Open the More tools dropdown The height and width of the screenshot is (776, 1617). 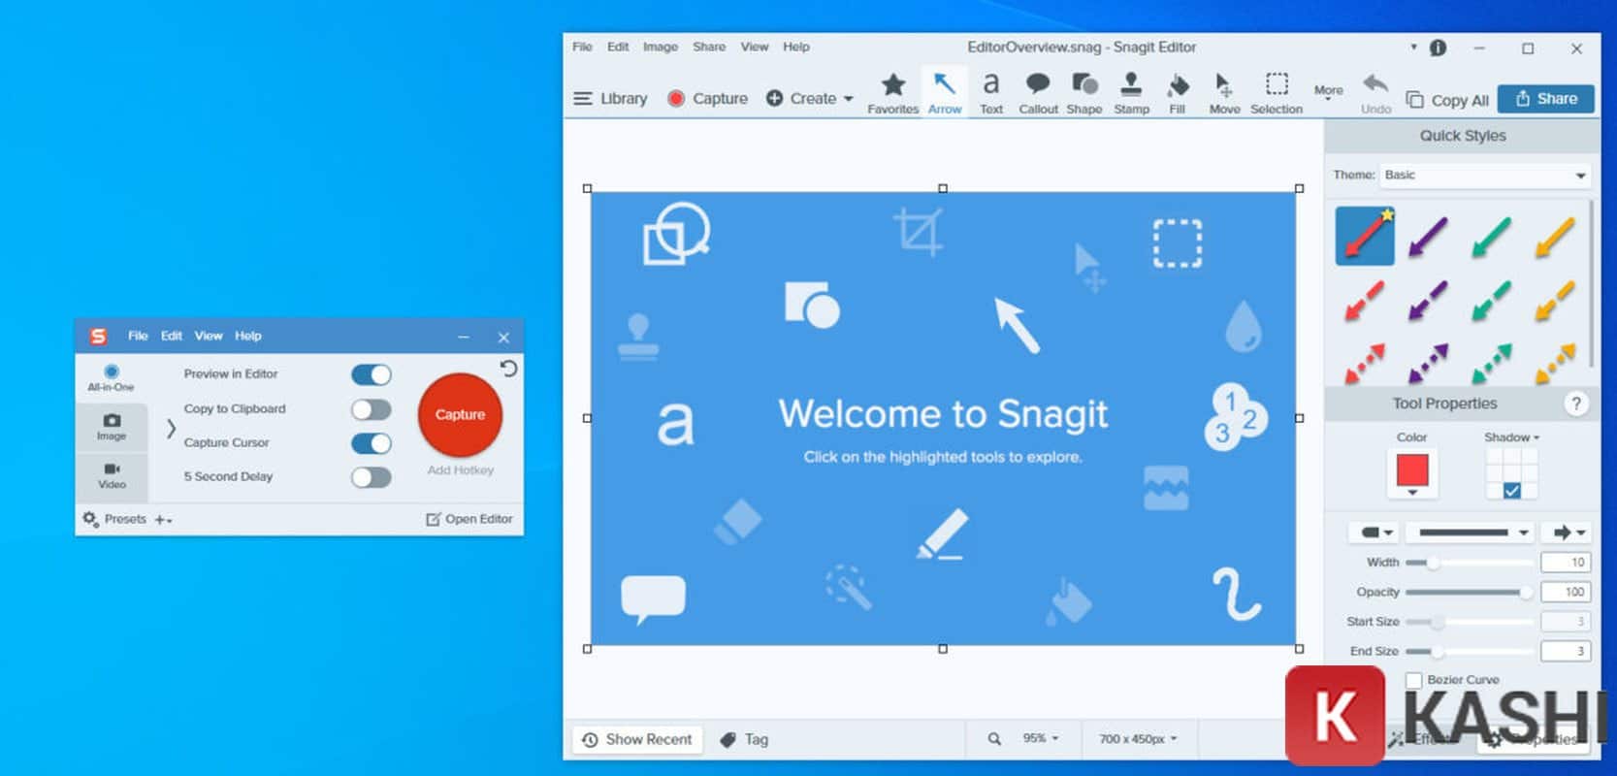click(x=1329, y=91)
